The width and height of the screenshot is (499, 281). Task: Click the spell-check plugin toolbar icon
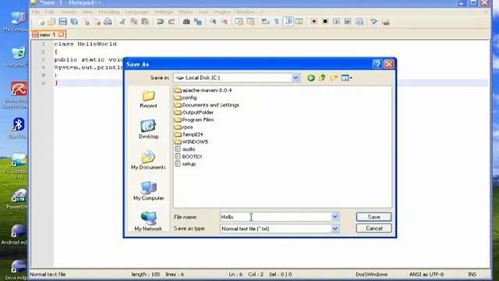pyautogui.click(x=374, y=22)
